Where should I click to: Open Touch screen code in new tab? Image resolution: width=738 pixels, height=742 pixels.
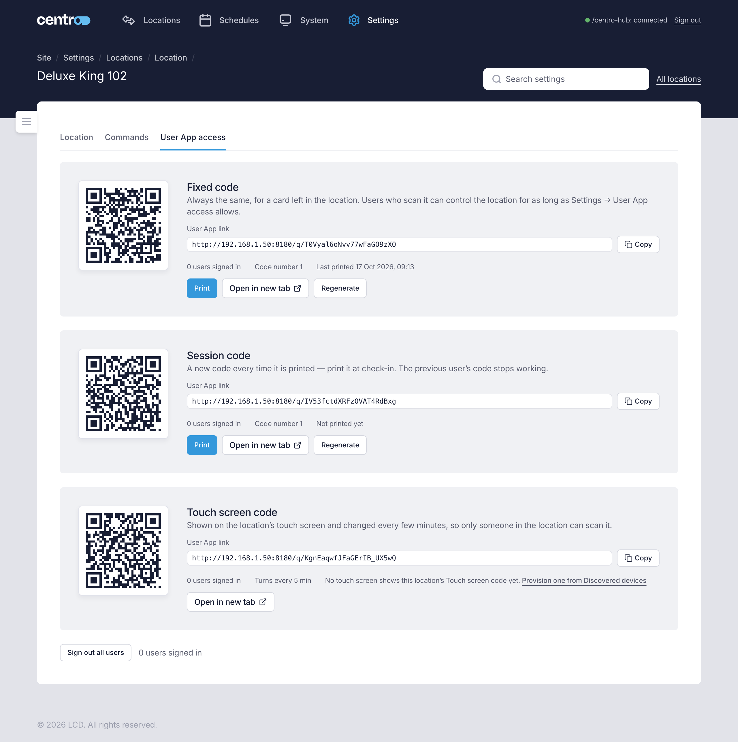[231, 602]
